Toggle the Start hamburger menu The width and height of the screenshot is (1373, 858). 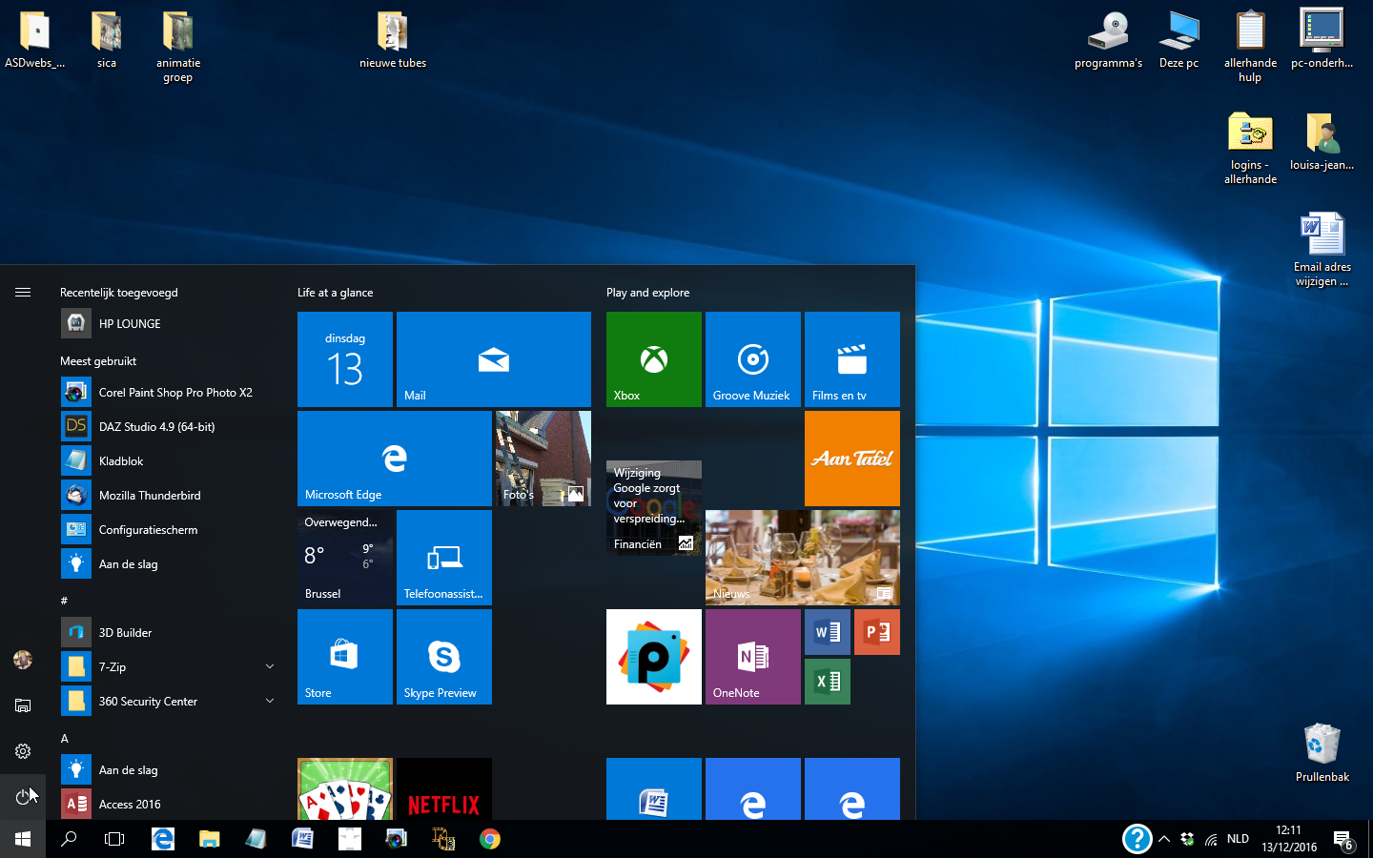click(x=23, y=293)
